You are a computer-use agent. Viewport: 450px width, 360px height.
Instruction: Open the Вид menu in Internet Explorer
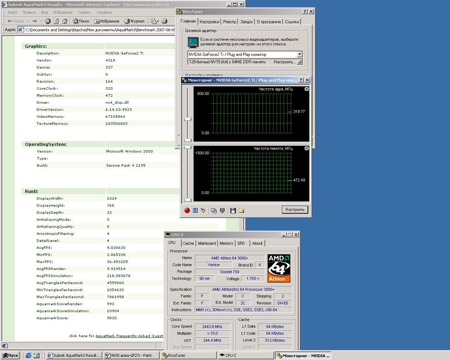tap(44, 12)
